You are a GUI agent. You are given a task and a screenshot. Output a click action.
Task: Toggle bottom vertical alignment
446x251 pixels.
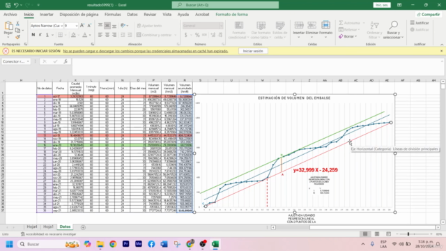tap(114, 26)
